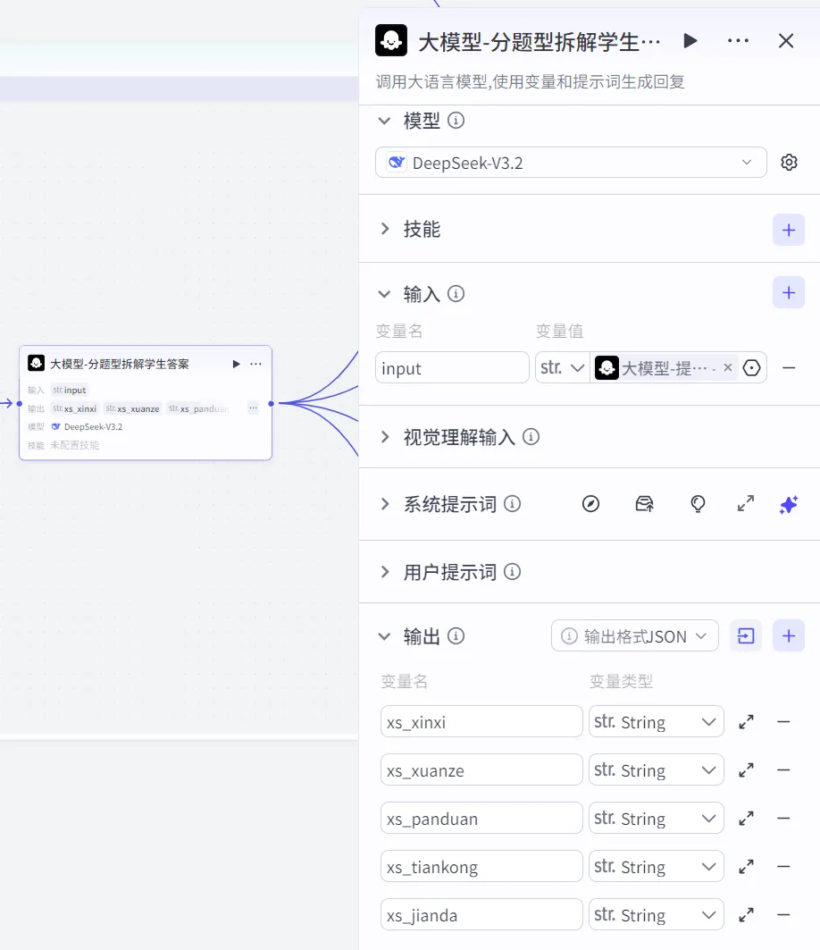Open the 输出格式JSON dropdown
The image size is (820, 950).
635,635
